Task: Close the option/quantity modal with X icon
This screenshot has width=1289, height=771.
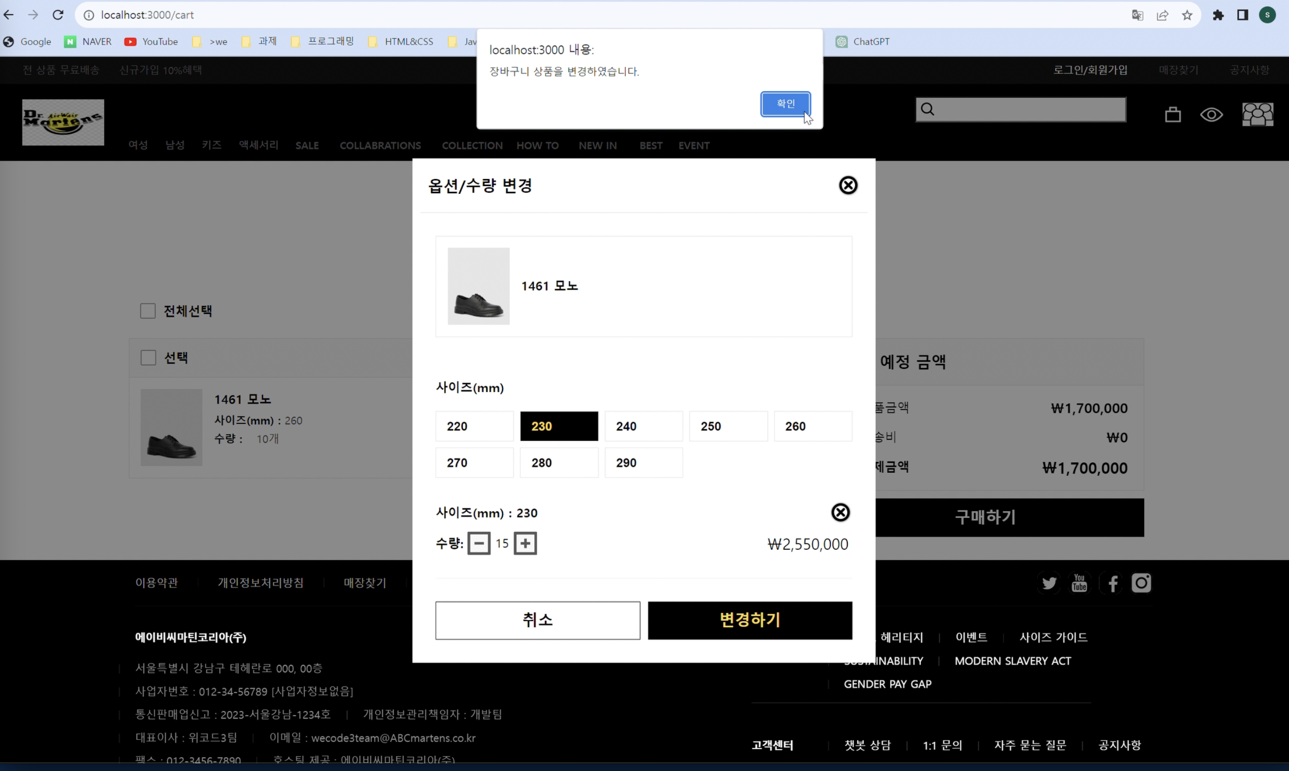Action: coord(848,185)
